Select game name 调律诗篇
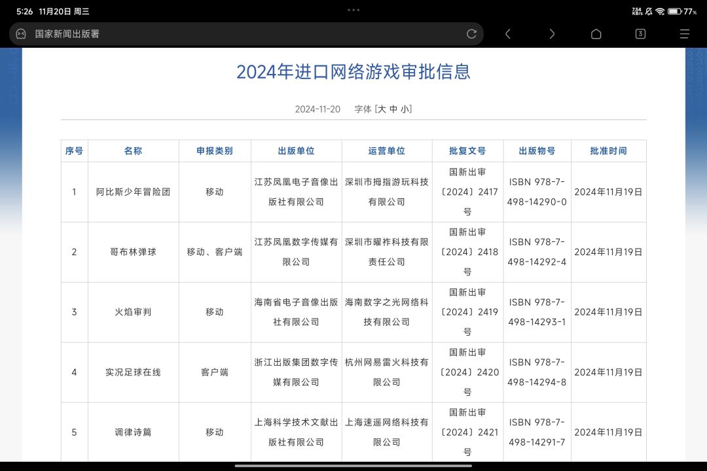This screenshot has width=707, height=471. pyautogui.click(x=133, y=432)
